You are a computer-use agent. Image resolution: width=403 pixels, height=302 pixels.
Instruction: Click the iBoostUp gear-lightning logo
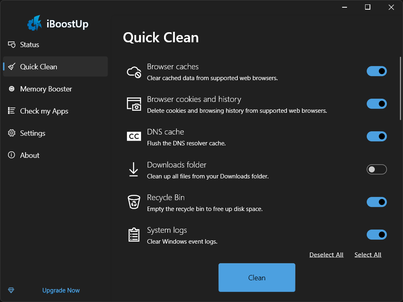pos(34,23)
